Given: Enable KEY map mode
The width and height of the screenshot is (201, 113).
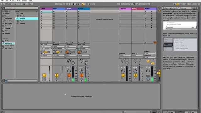Looking at the screenshot, I should pos(180,4).
